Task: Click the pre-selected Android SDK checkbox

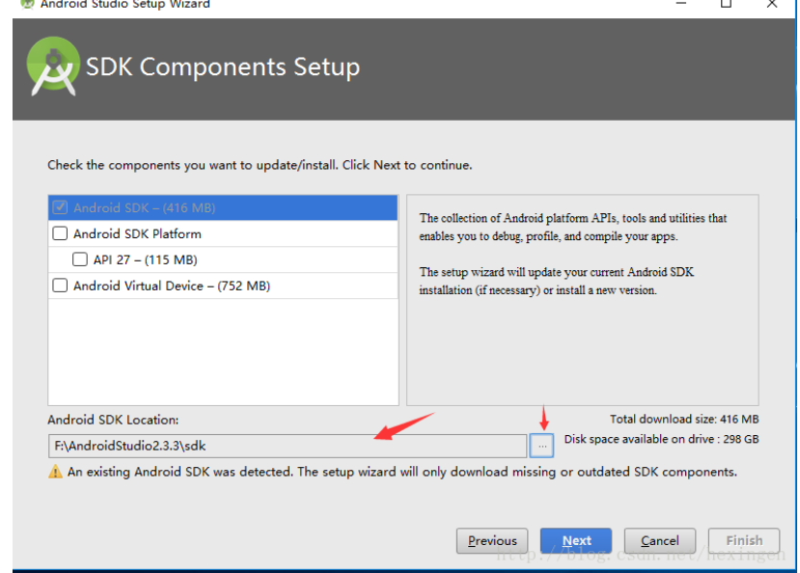Action: (60, 206)
